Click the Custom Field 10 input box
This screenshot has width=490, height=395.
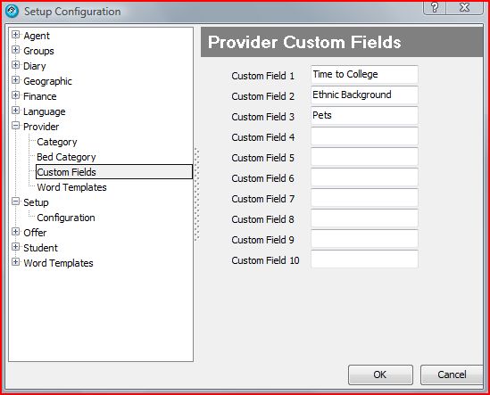(x=364, y=259)
